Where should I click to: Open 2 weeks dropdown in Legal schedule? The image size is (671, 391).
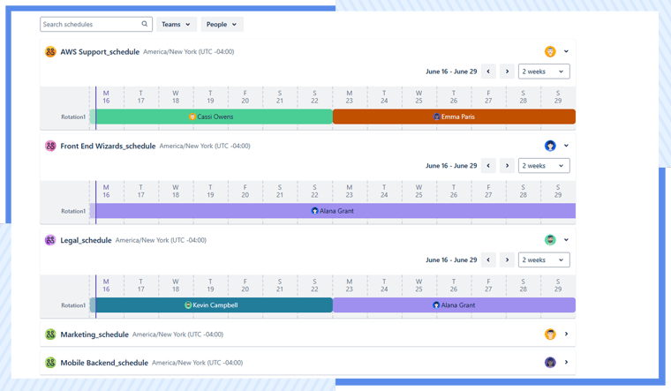(544, 259)
